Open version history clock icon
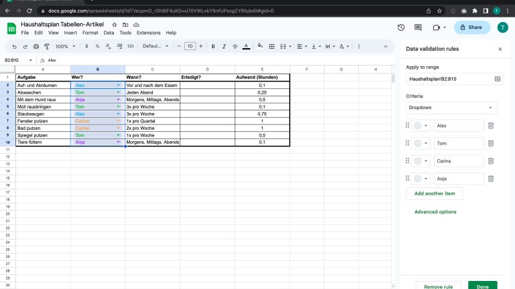This screenshot has height=289, width=515. 401,27
